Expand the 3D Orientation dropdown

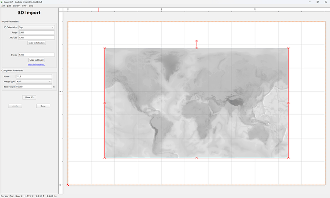click(x=36, y=27)
